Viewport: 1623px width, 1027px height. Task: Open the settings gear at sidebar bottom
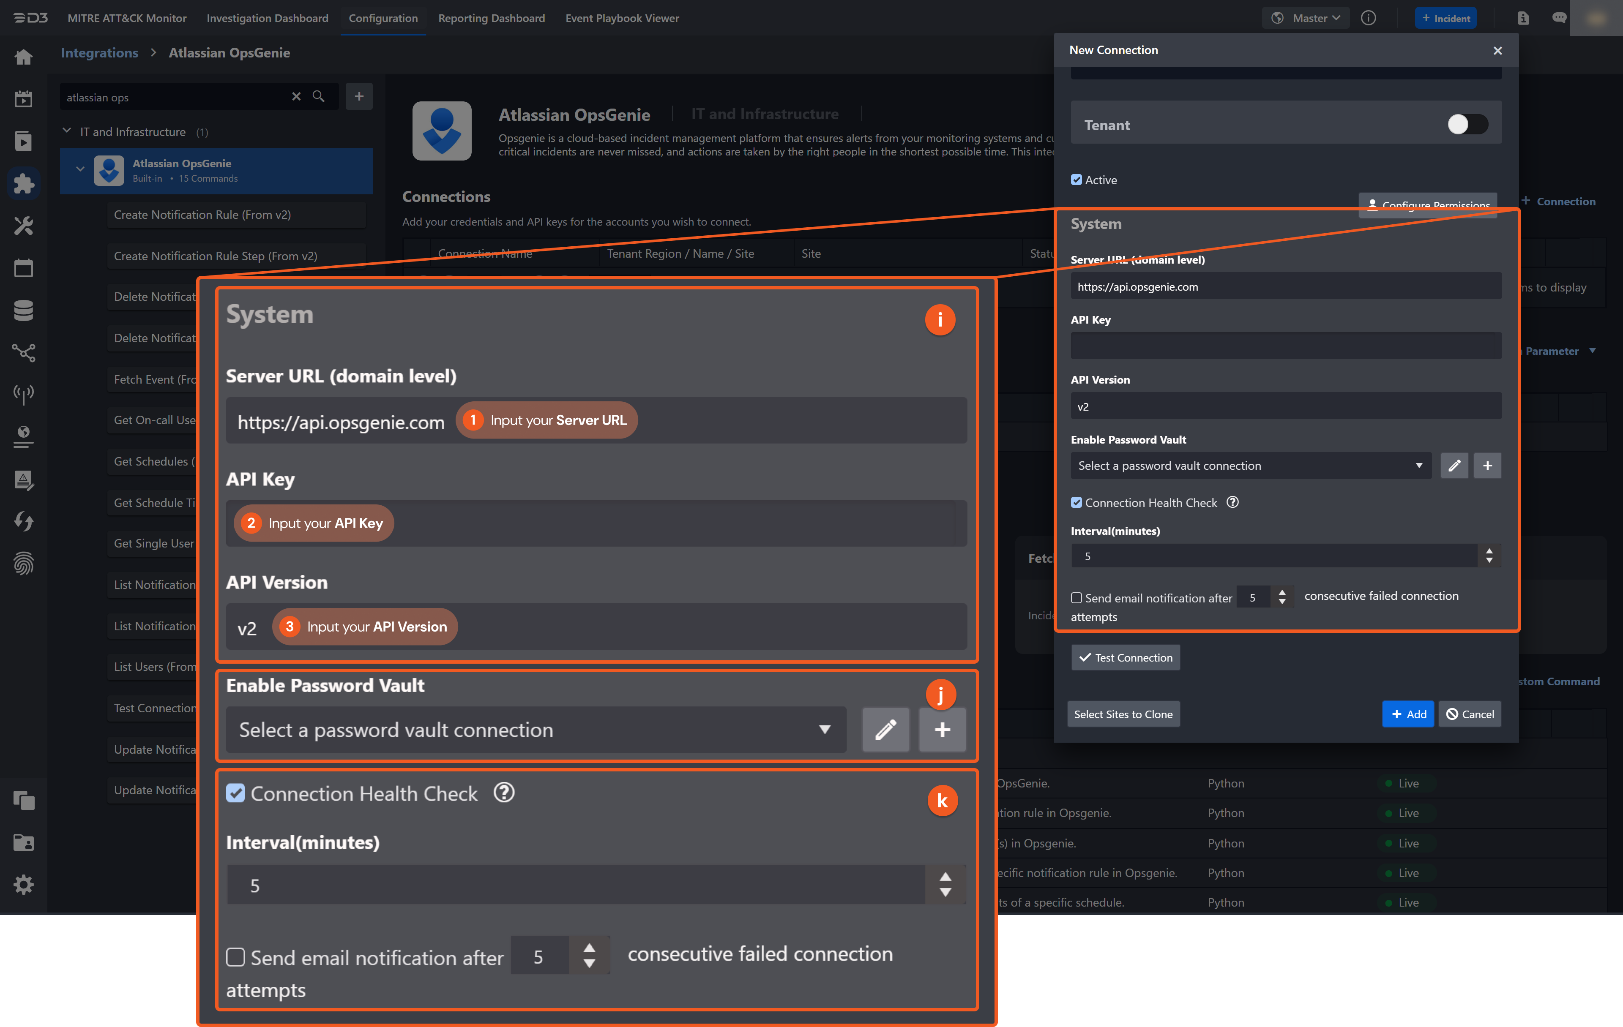pyautogui.click(x=24, y=884)
